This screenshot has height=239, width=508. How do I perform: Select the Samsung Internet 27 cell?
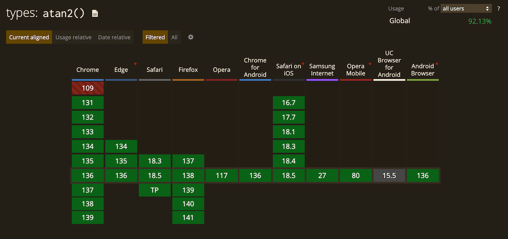click(x=322, y=176)
